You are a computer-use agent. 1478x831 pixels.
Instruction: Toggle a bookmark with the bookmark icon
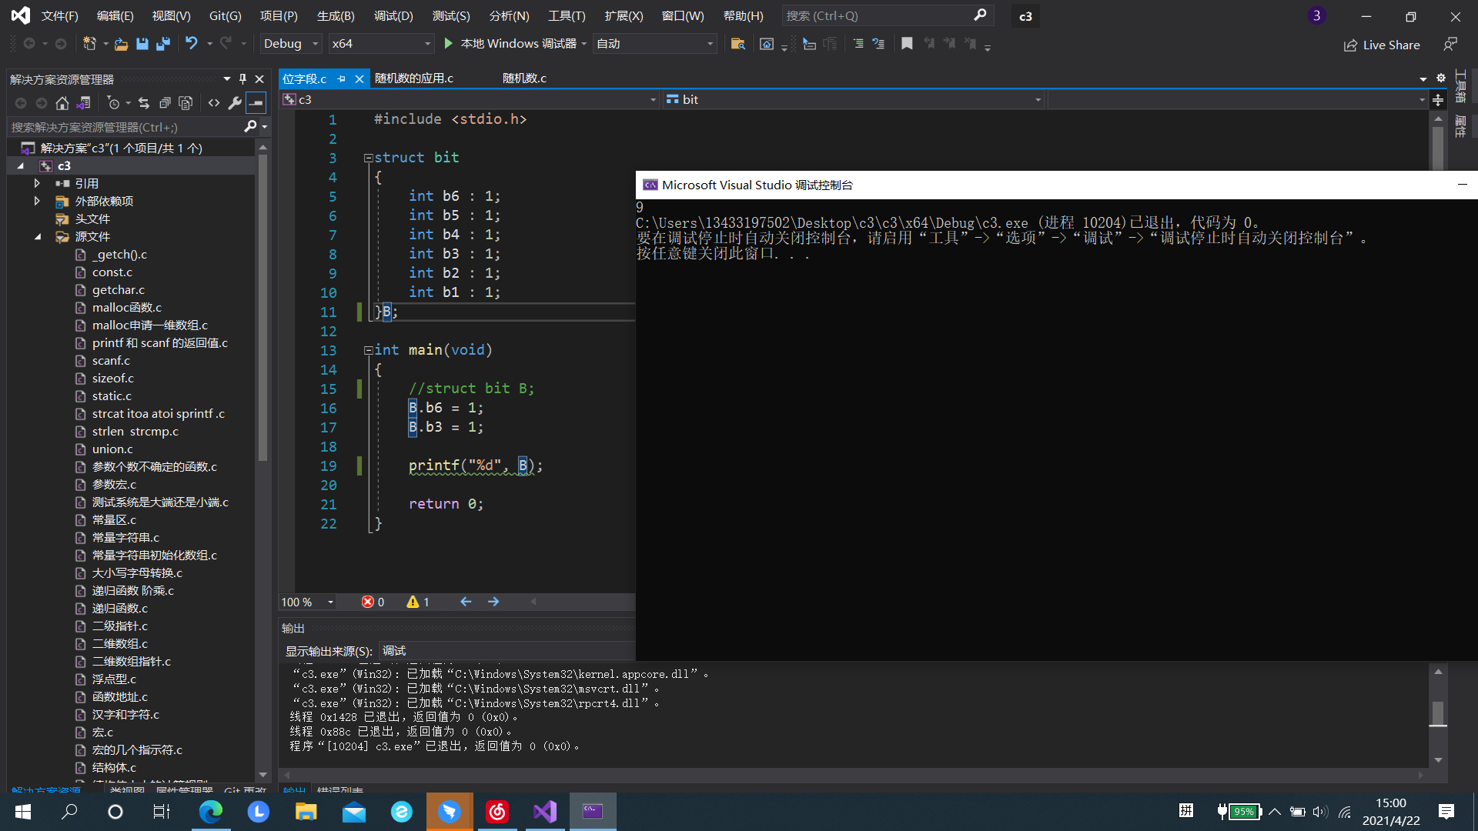click(907, 44)
